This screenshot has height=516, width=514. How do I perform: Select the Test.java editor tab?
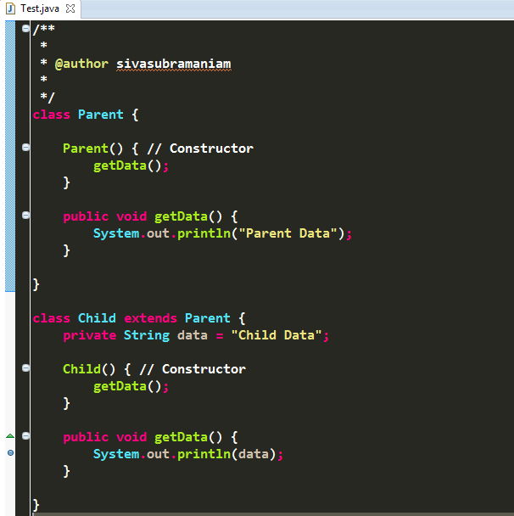point(40,8)
